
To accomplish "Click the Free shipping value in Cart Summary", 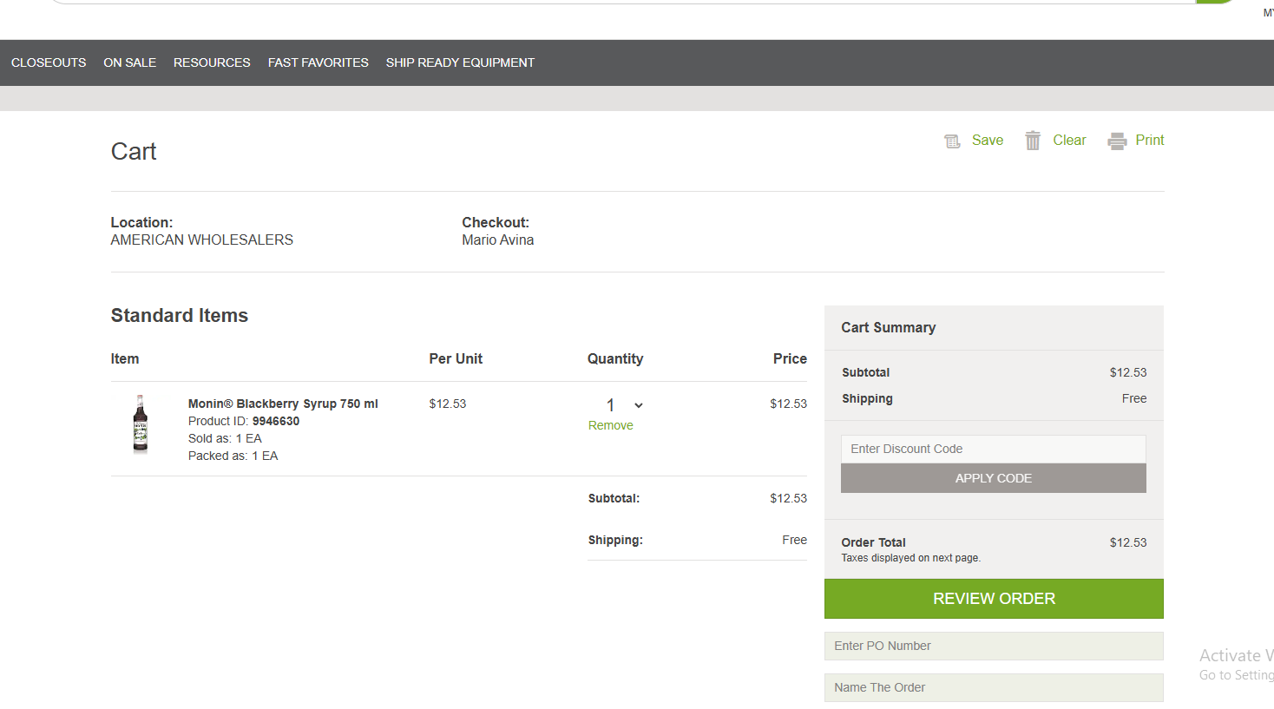I will (x=1134, y=398).
